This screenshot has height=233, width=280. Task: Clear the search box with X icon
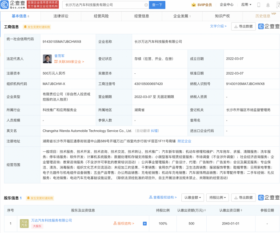(147, 5)
